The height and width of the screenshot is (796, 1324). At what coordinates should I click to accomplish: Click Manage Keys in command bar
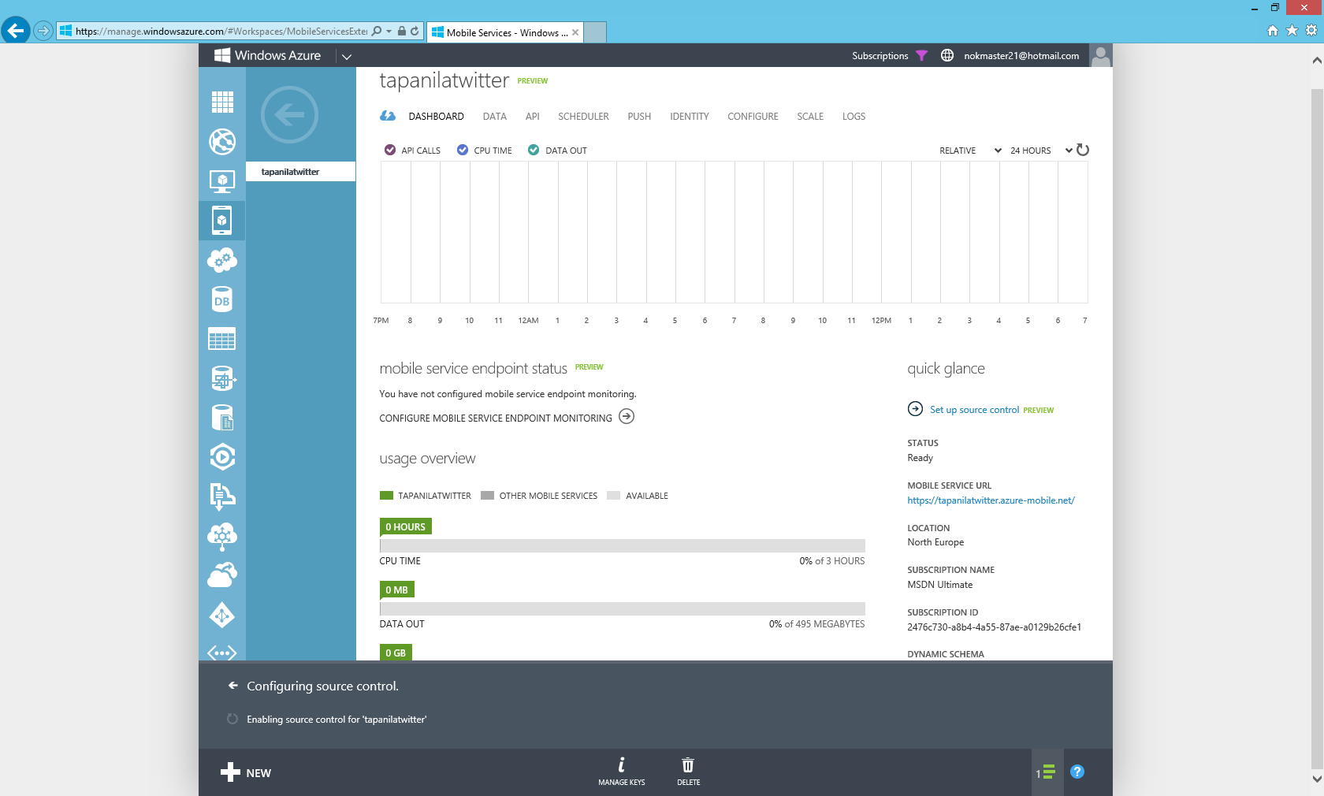pyautogui.click(x=621, y=772)
